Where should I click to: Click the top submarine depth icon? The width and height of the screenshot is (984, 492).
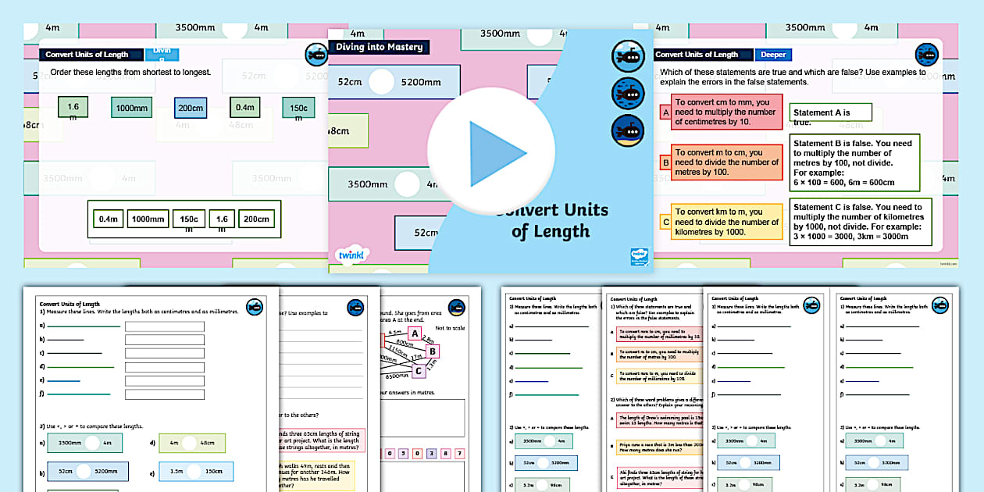(629, 56)
